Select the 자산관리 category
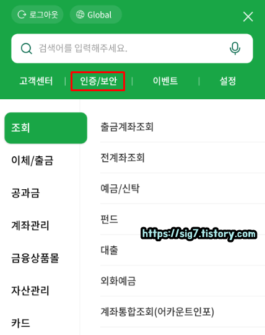 tap(30, 290)
